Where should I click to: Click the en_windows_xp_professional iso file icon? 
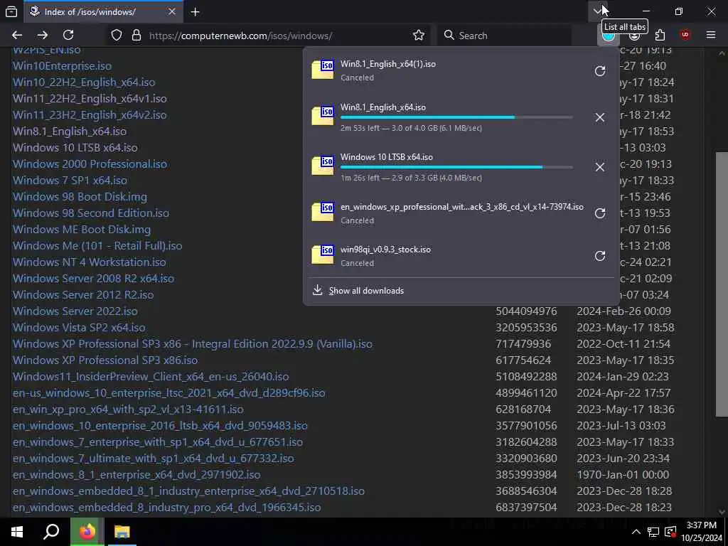coord(323,212)
